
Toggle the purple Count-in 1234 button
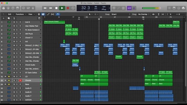tap(129, 8)
